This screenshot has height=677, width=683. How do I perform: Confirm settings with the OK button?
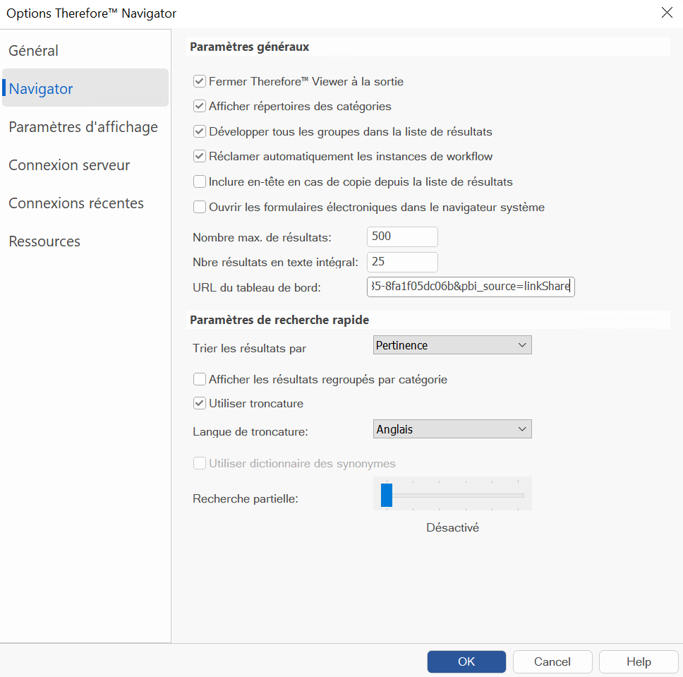pos(466,661)
